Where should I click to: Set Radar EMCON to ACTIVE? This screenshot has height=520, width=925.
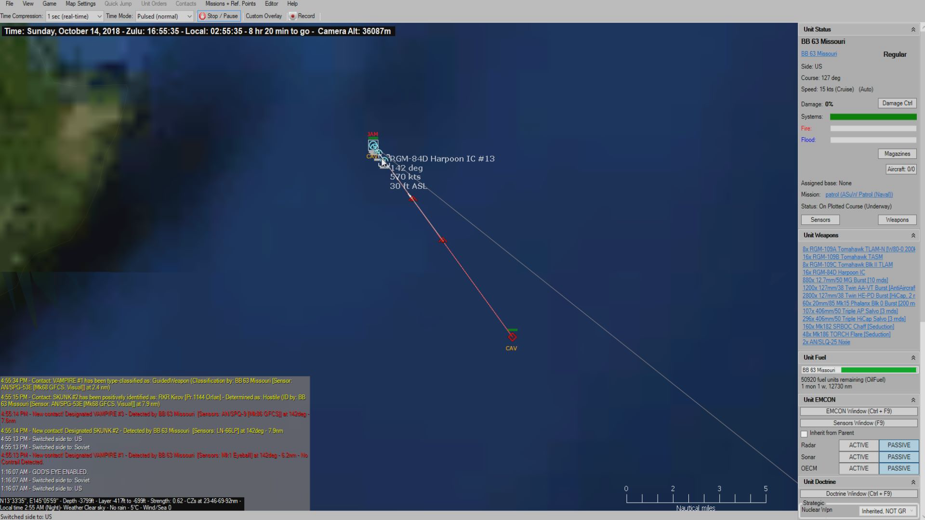pyautogui.click(x=859, y=445)
